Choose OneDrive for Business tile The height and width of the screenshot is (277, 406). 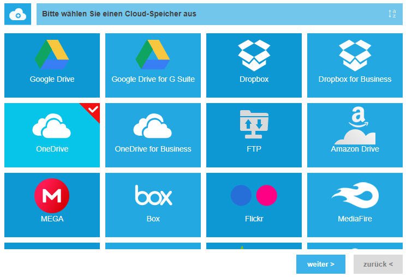tap(153, 135)
